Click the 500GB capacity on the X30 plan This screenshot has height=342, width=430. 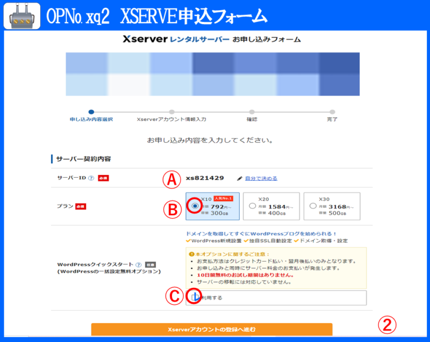(338, 213)
